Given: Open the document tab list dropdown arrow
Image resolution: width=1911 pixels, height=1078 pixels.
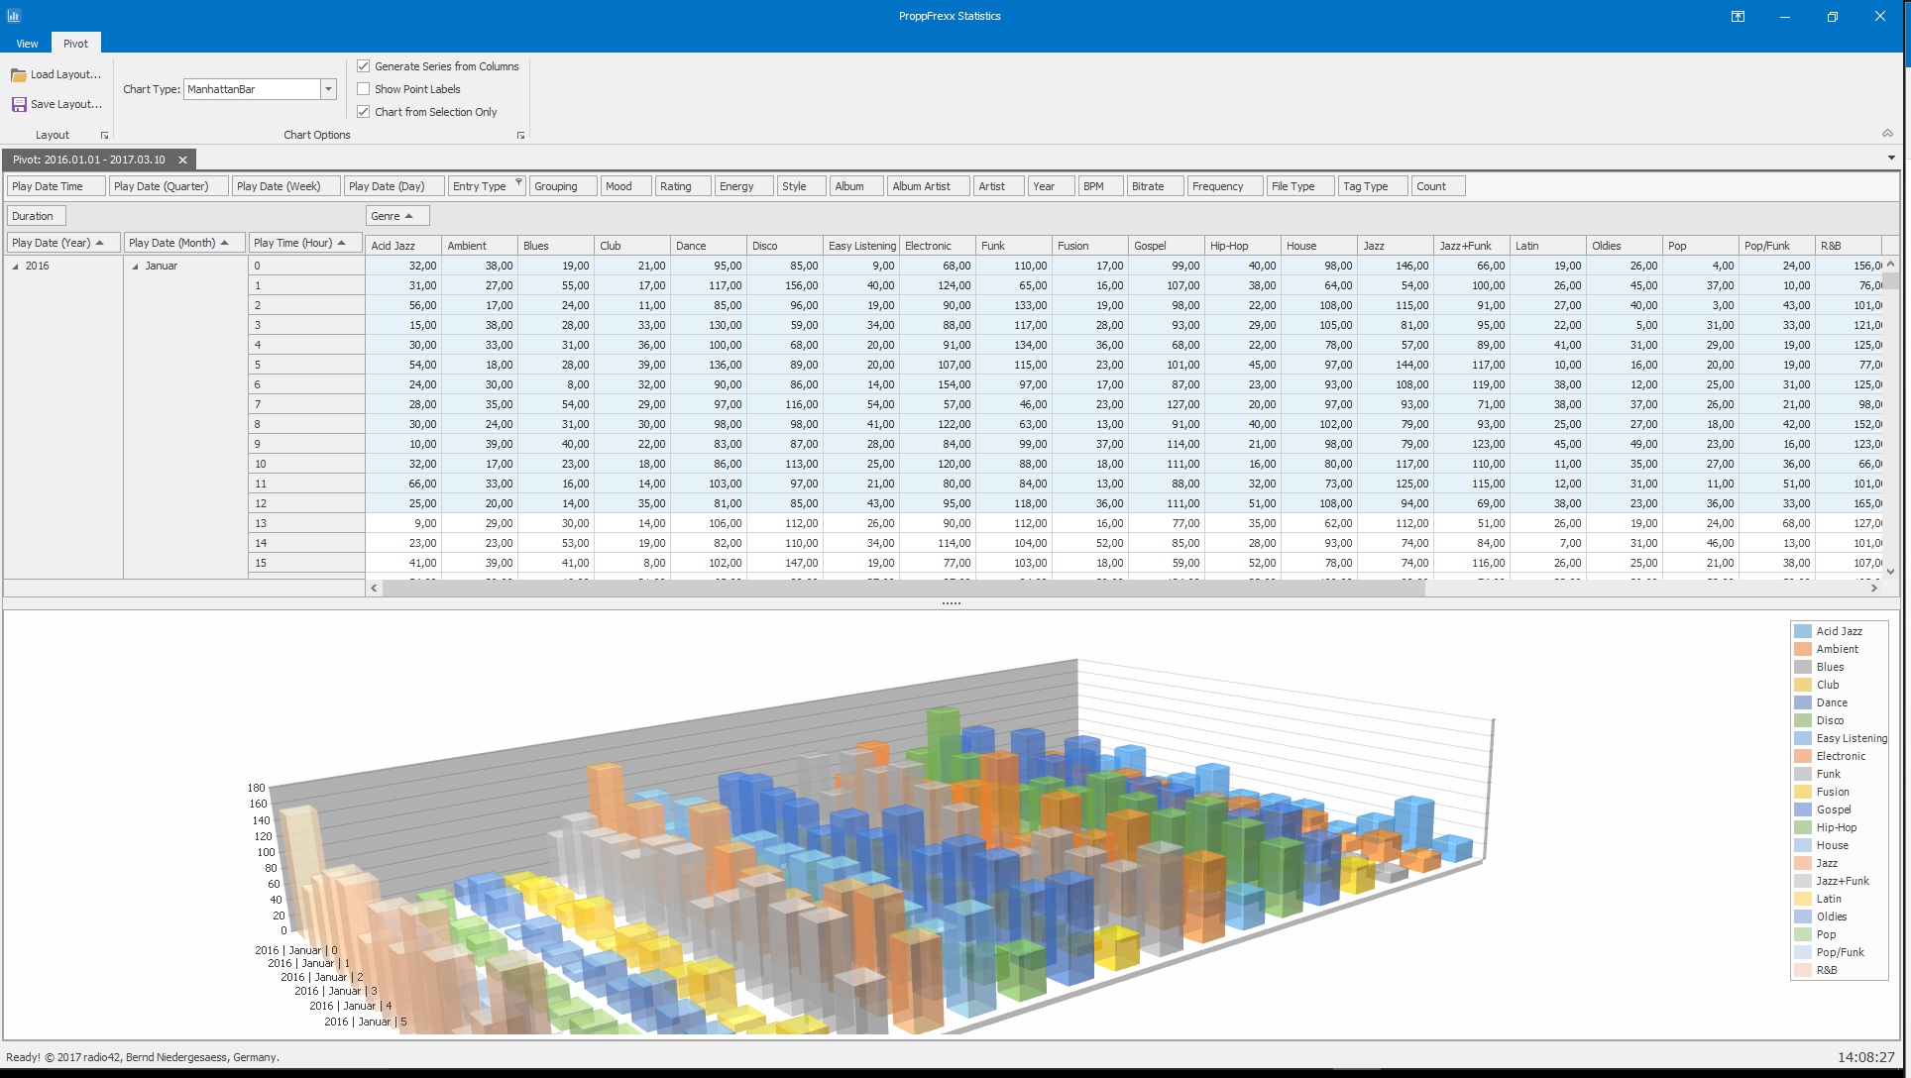Looking at the screenshot, I should [x=1891, y=158].
